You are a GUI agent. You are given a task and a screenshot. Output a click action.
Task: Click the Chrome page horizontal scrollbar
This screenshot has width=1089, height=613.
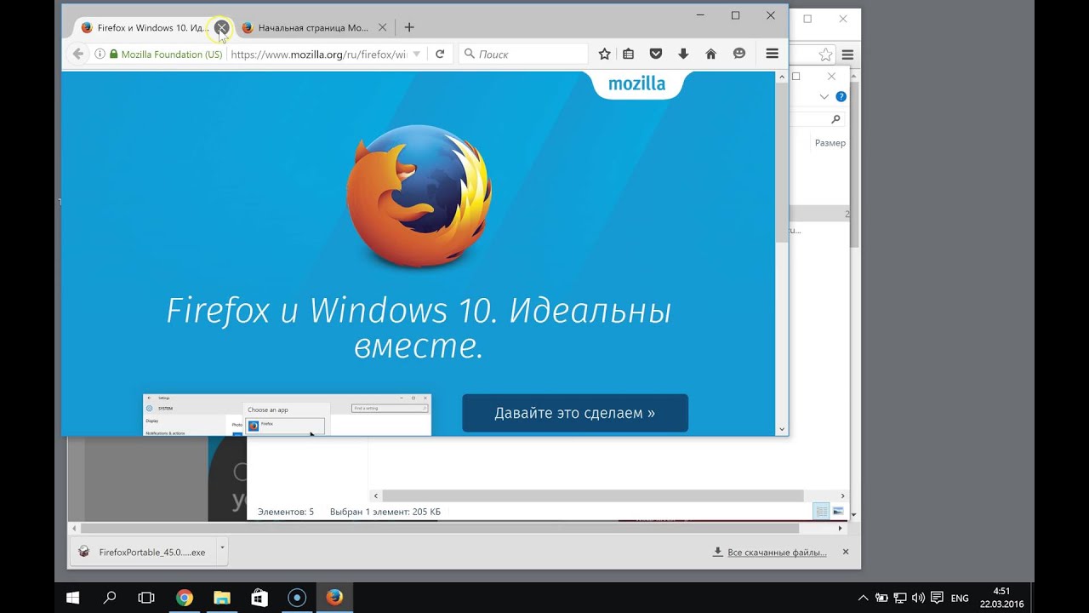(x=440, y=528)
